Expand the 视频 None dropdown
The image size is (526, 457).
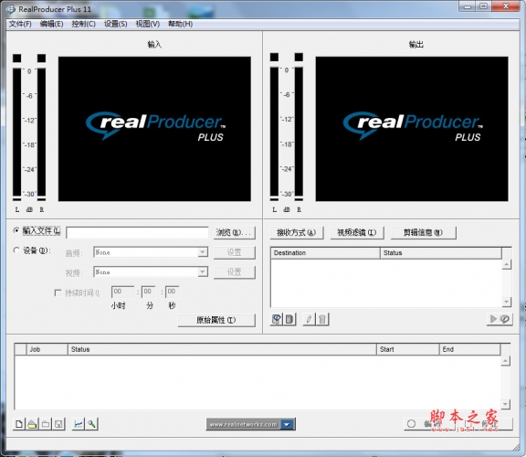coord(203,271)
